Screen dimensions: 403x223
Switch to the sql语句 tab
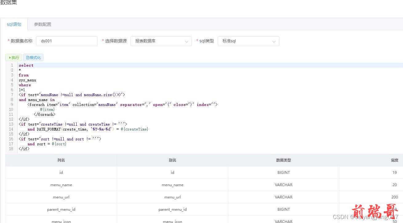click(14, 24)
